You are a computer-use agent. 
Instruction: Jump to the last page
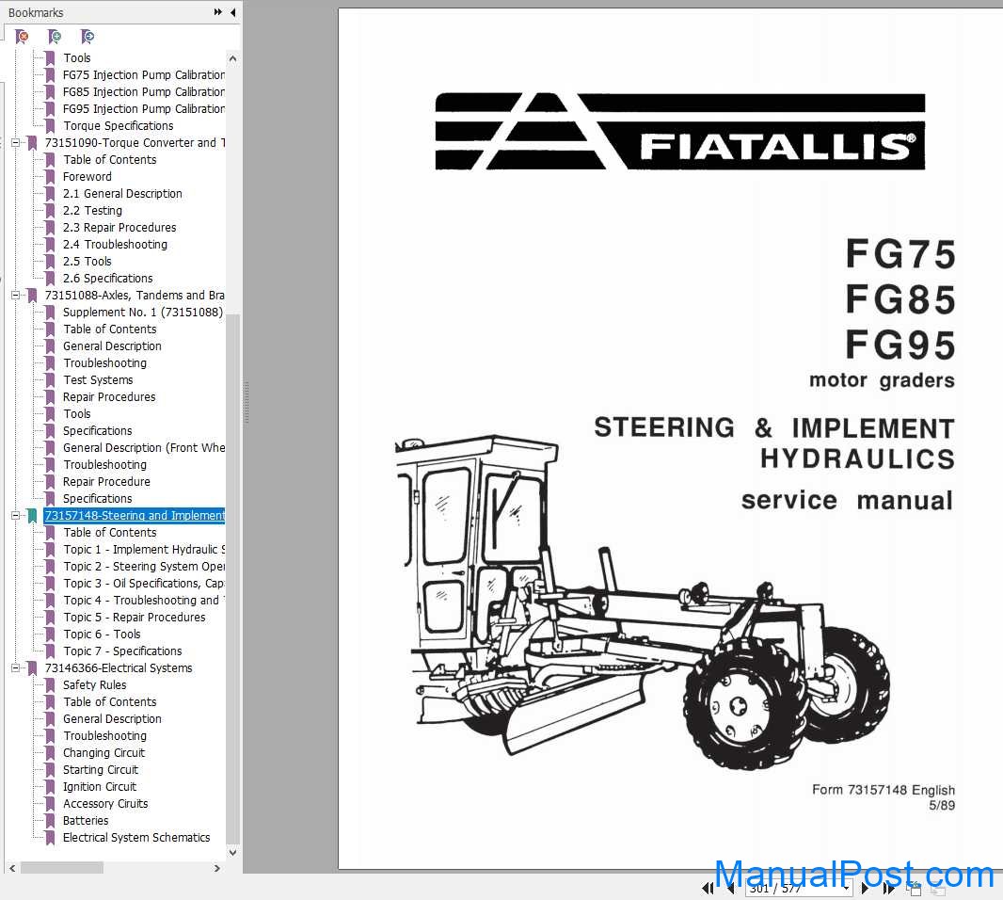pyautogui.click(x=888, y=888)
